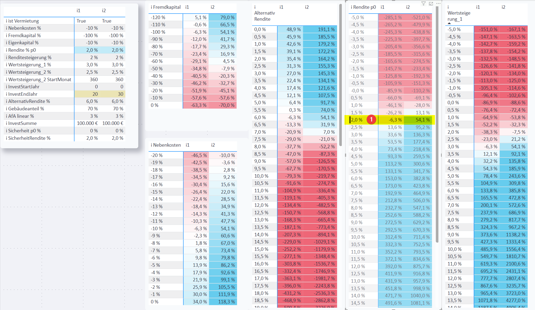535x310 pixels.
Task: Click the 1081,1 % cell in Rendite p0 table
Action: (x=418, y=303)
